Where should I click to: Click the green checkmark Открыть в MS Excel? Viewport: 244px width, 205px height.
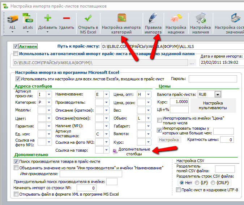88,18
